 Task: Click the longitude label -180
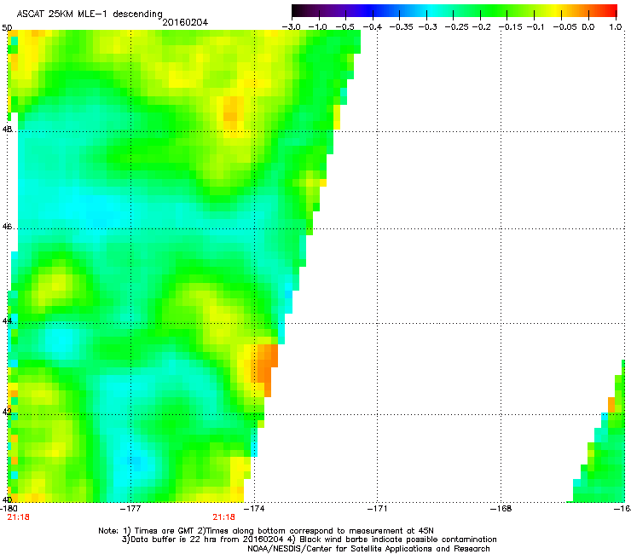[x=9, y=509]
